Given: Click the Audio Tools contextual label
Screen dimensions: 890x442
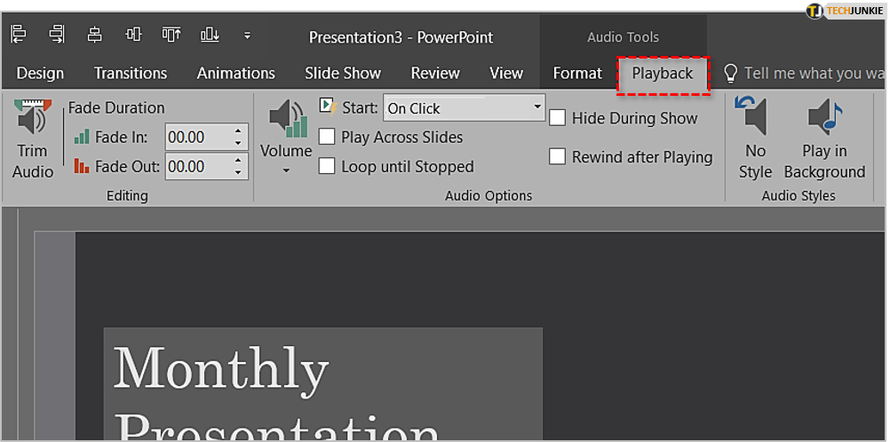Looking at the screenshot, I should 623,37.
